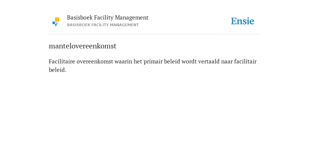Open the 'Basisboek Facility Management' title link
The height and width of the screenshot is (154, 309).
point(108,18)
